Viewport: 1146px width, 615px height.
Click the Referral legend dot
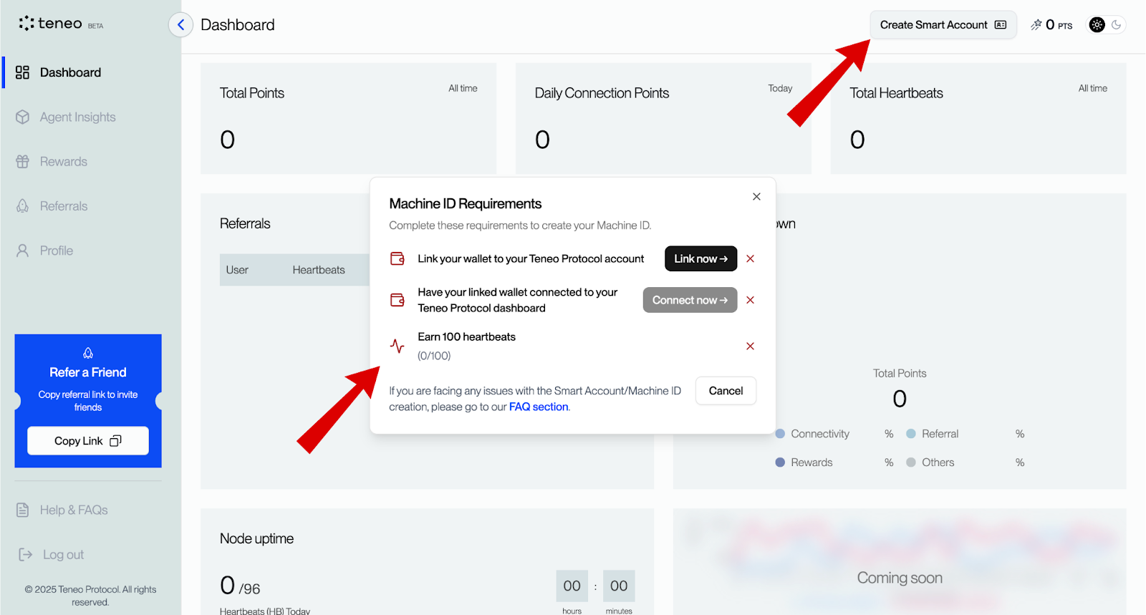pyautogui.click(x=911, y=434)
